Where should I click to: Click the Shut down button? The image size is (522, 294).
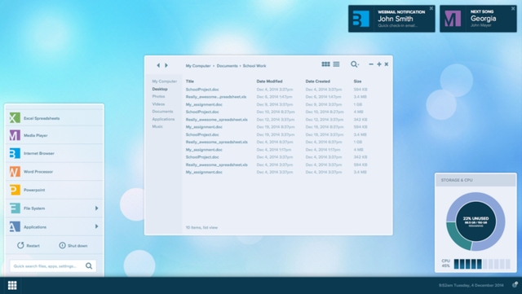[73, 245]
